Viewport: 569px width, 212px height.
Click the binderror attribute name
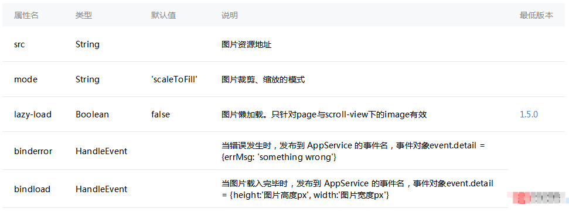[33, 151]
